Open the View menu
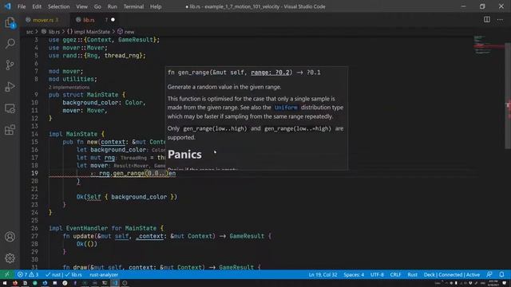 [x=81, y=6]
